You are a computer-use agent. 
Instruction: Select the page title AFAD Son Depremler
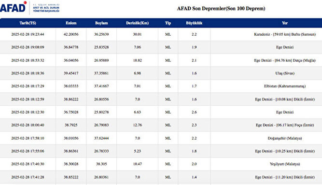221,9
